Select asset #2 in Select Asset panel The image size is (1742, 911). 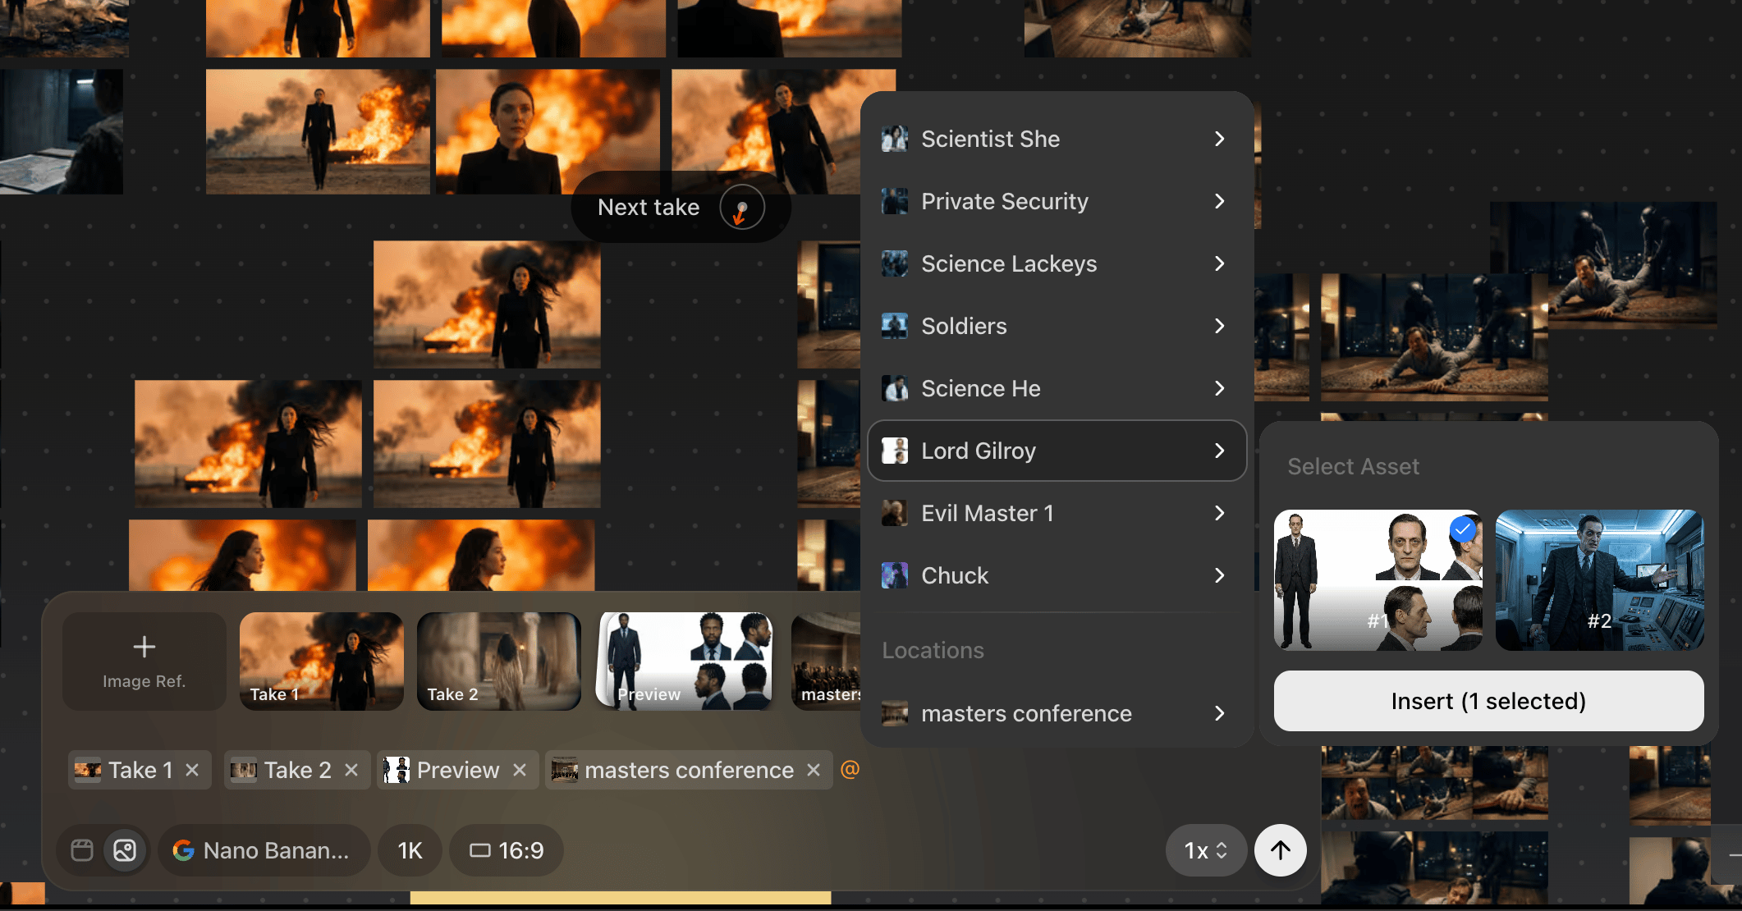pos(1599,580)
